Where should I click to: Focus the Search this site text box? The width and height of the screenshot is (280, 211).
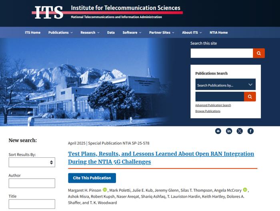coord(222,53)
